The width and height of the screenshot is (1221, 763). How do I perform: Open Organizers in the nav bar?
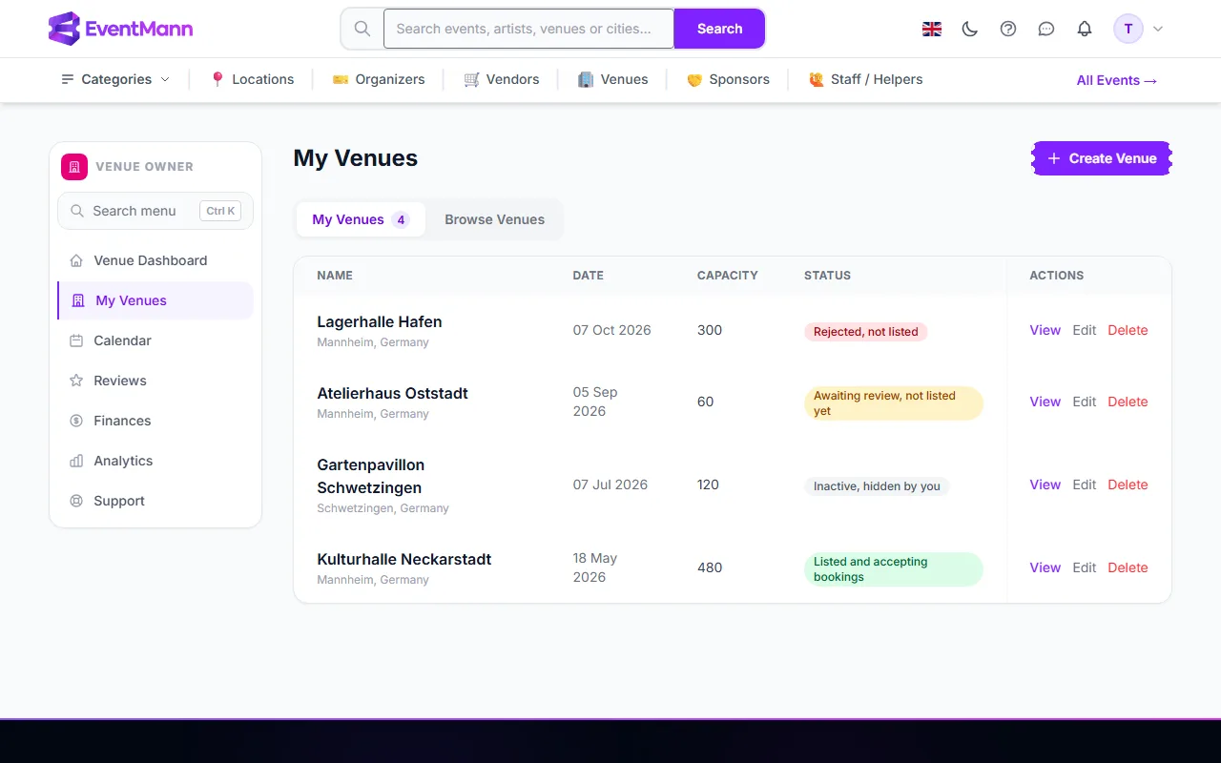(x=379, y=79)
